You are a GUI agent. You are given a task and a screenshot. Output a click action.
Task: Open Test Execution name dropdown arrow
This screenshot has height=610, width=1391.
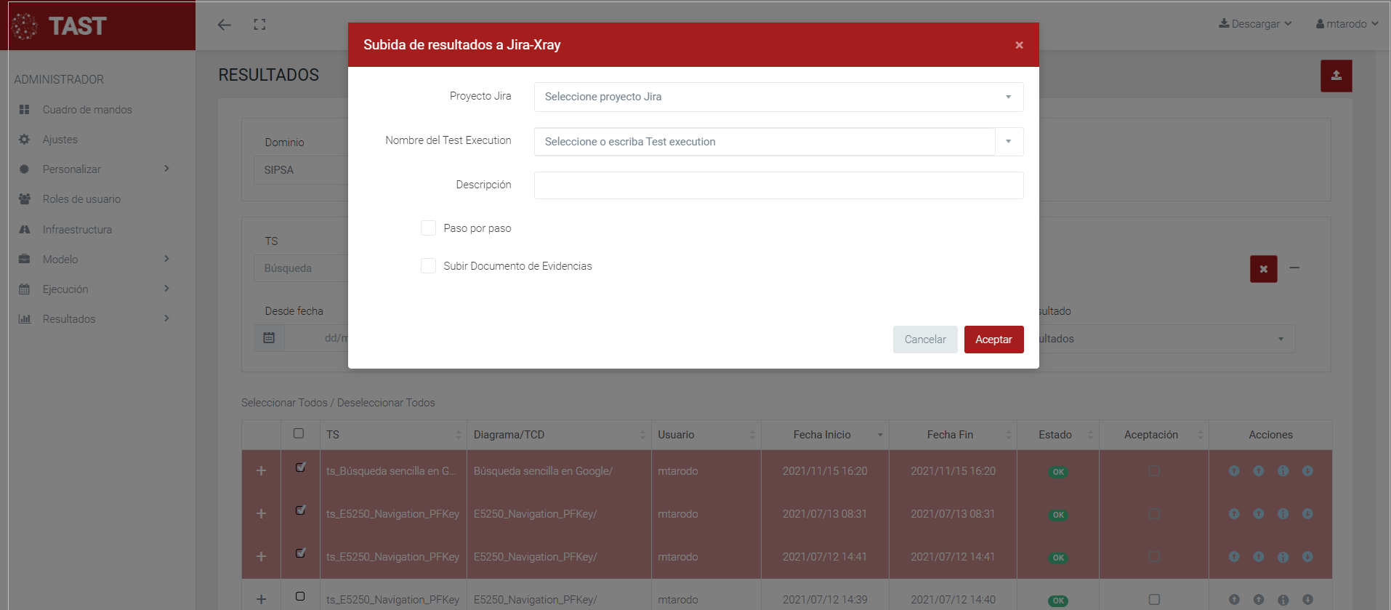pyautogui.click(x=1008, y=142)
